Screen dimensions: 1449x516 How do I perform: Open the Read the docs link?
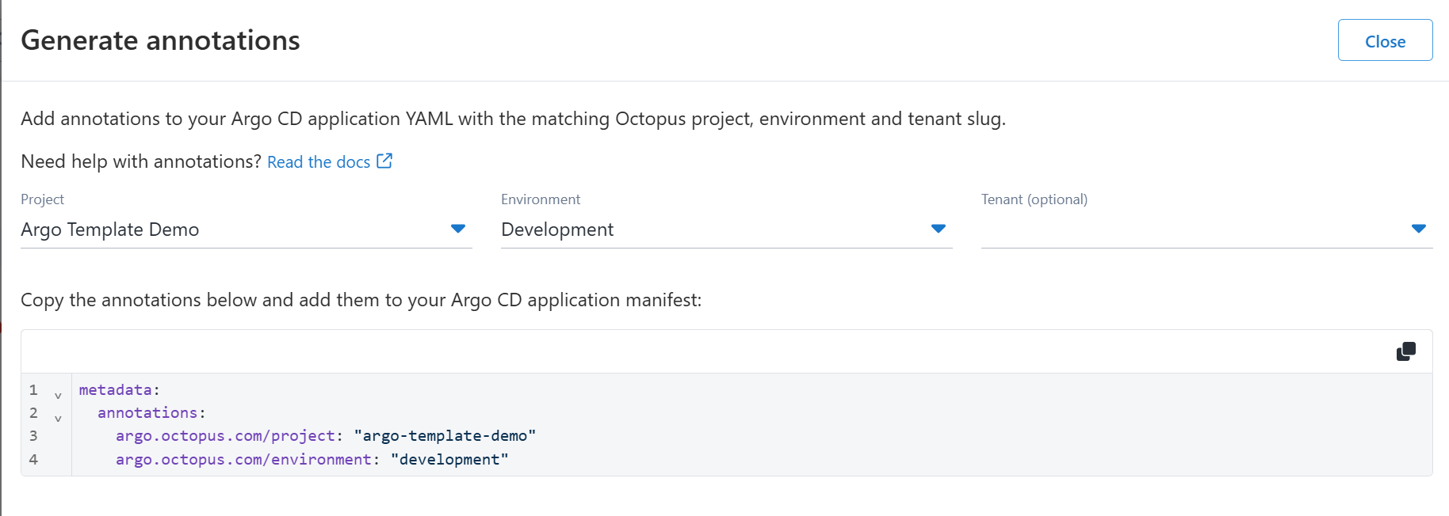tap(319, 162)
